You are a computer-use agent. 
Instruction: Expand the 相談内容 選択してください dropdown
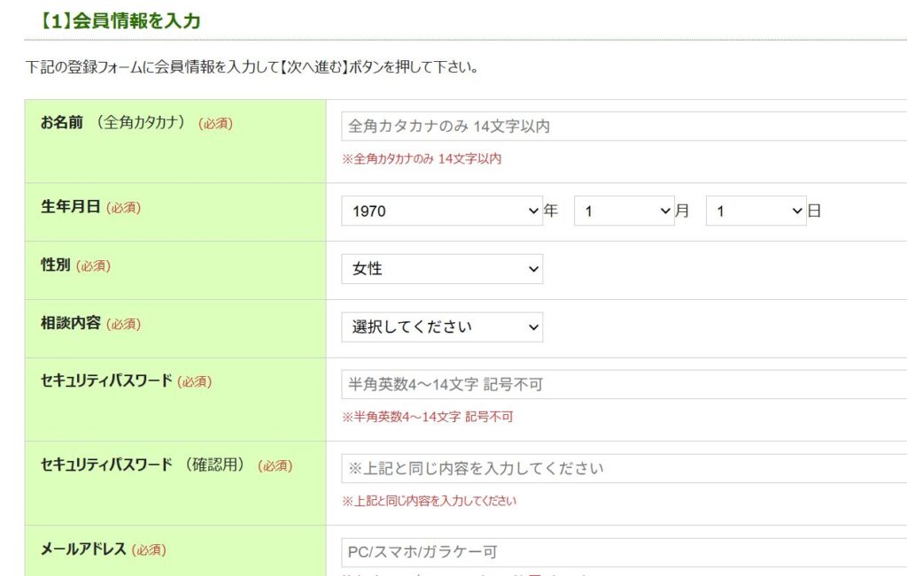pyautogui.click(x=441, y=327)
